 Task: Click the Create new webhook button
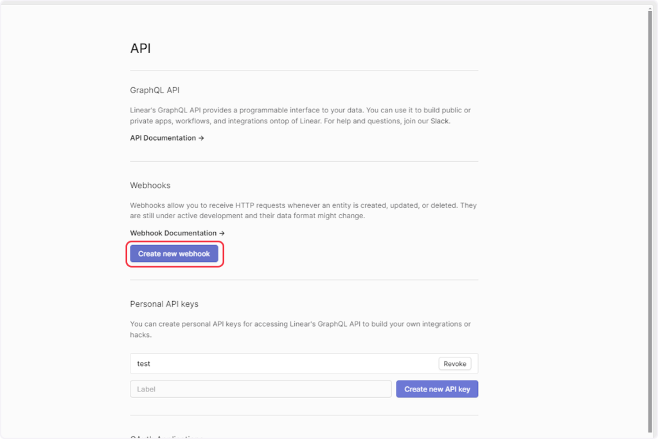point(174,254)
